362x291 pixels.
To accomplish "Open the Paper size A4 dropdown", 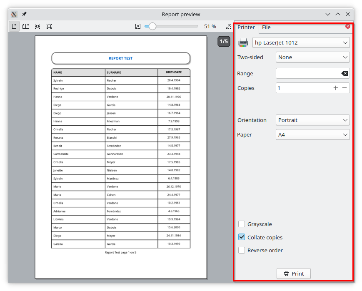I will [312, 135].
